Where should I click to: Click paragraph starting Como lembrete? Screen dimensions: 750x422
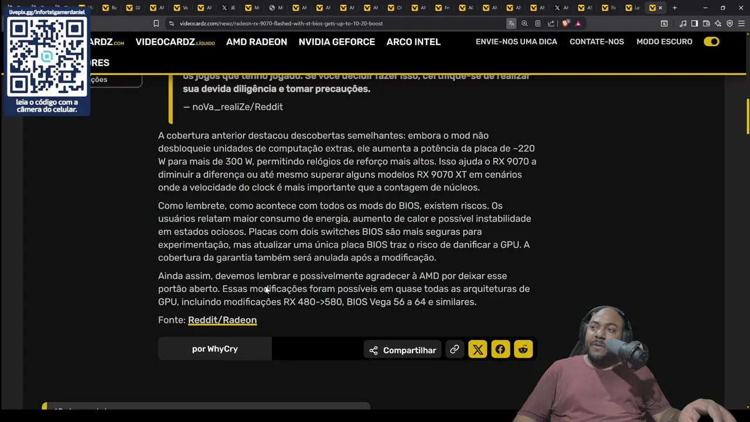345,232
